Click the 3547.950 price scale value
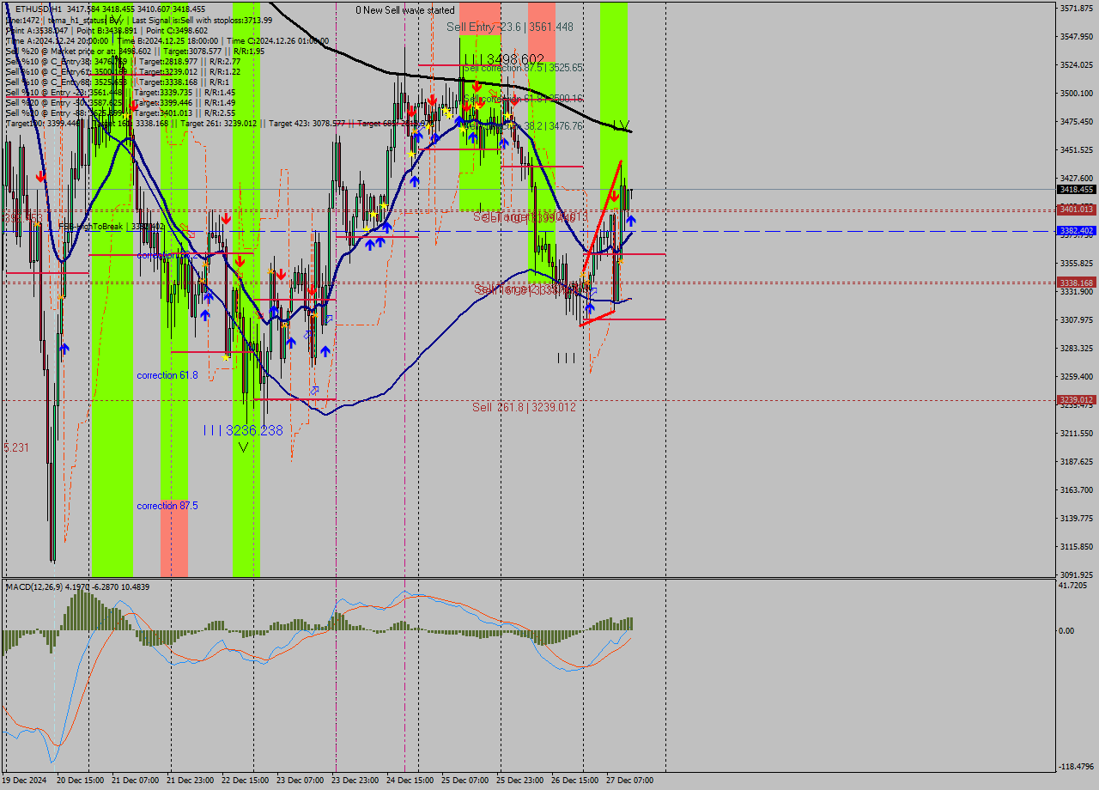The width and height of the screenshot is (1099, 790). click(x=1077, y=37)
